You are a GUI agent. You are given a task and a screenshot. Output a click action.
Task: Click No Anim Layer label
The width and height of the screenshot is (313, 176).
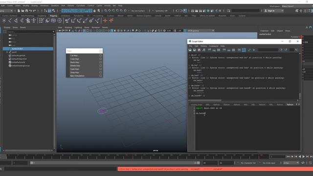(269, 163)
